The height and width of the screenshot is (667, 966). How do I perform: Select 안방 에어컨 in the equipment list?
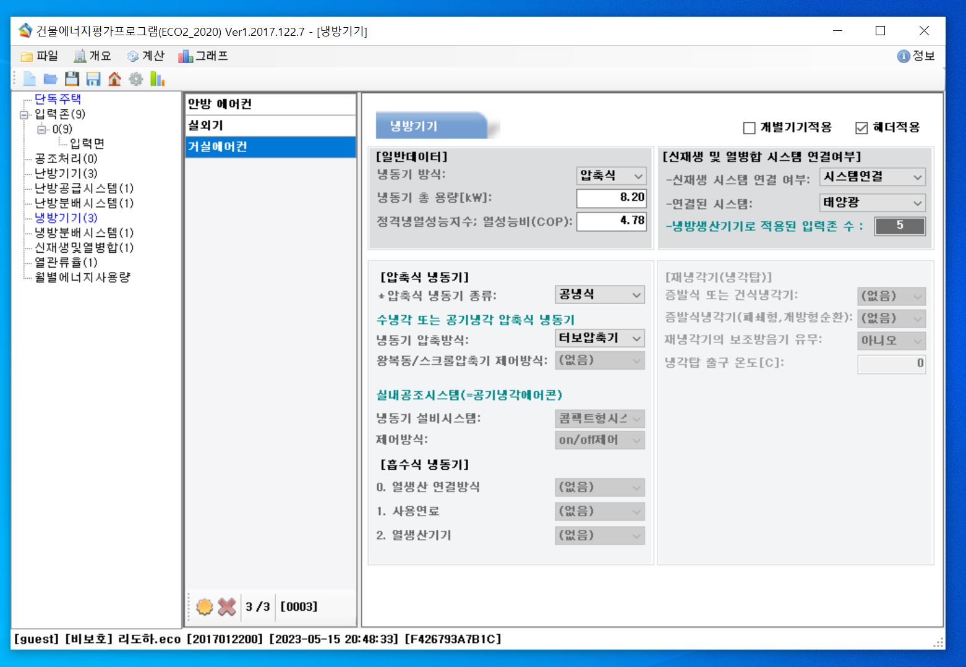click(270, 104)
